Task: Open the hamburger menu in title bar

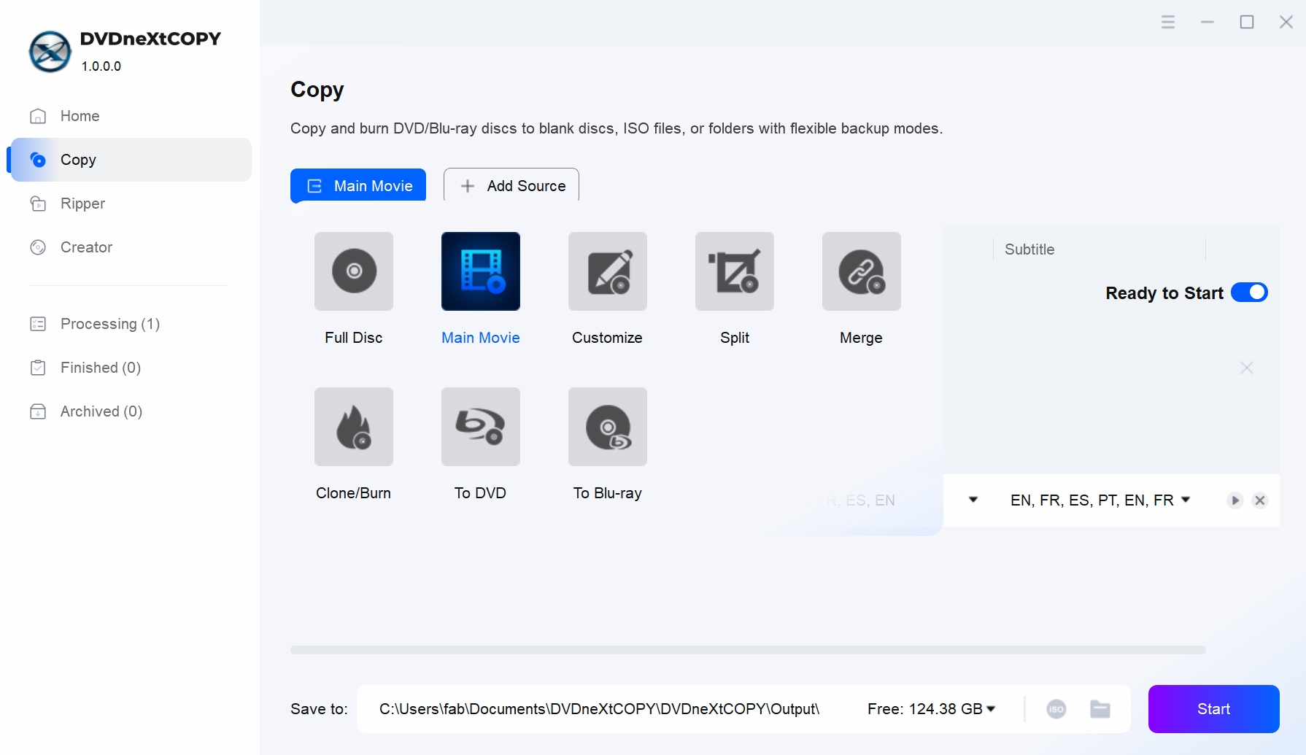Action: 1168,22
